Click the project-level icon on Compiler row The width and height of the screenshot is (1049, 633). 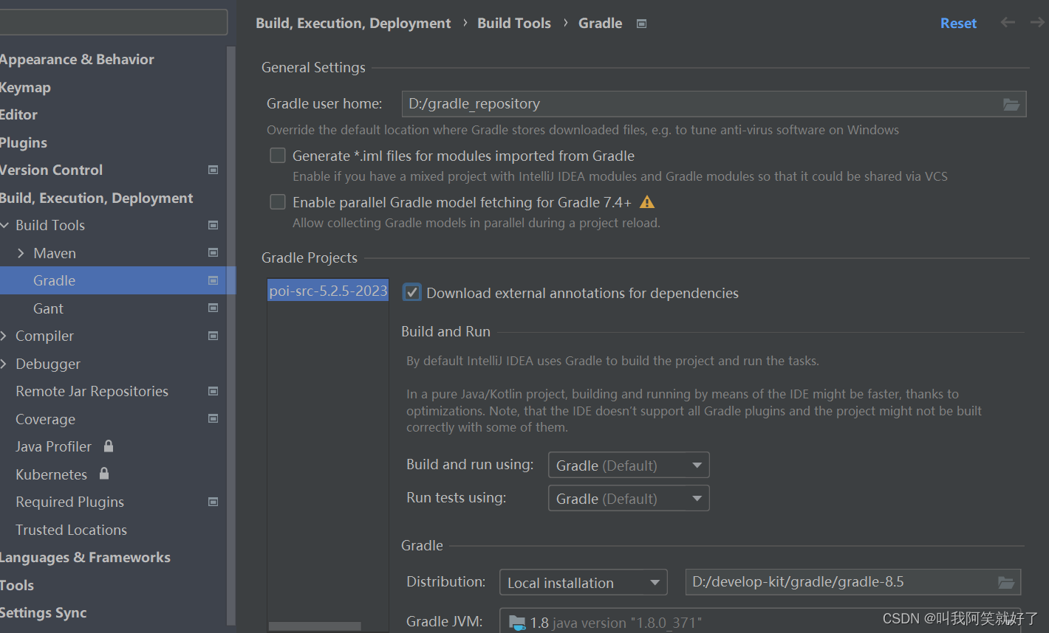click(213, 336)
